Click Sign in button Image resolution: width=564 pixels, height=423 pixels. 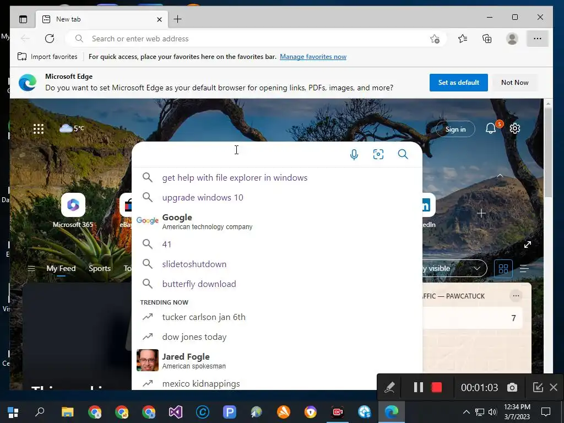(x=455, y=129)
